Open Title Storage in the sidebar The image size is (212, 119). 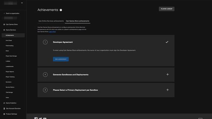pyautogui.click(x=9, y=93)
